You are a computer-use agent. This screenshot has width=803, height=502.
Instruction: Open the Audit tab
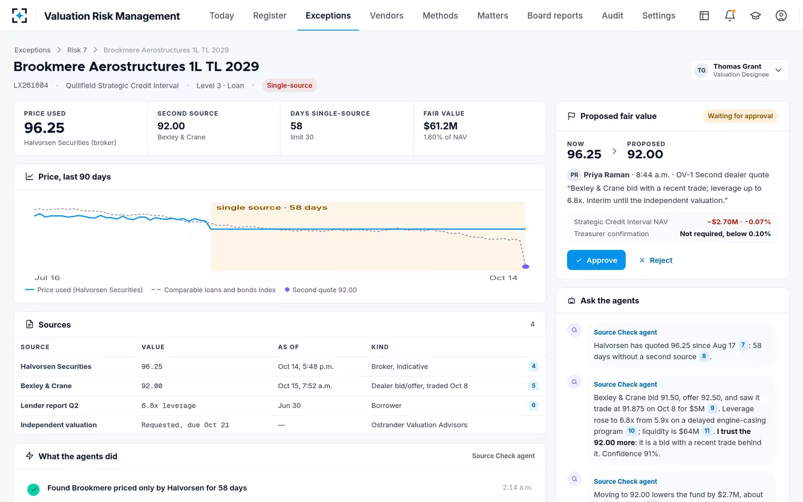coord(612,16)
